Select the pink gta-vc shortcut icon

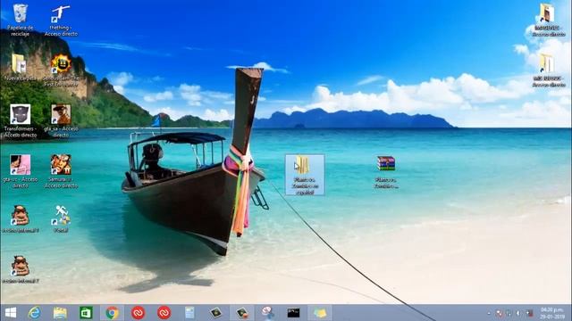click(x=20, y=171)
